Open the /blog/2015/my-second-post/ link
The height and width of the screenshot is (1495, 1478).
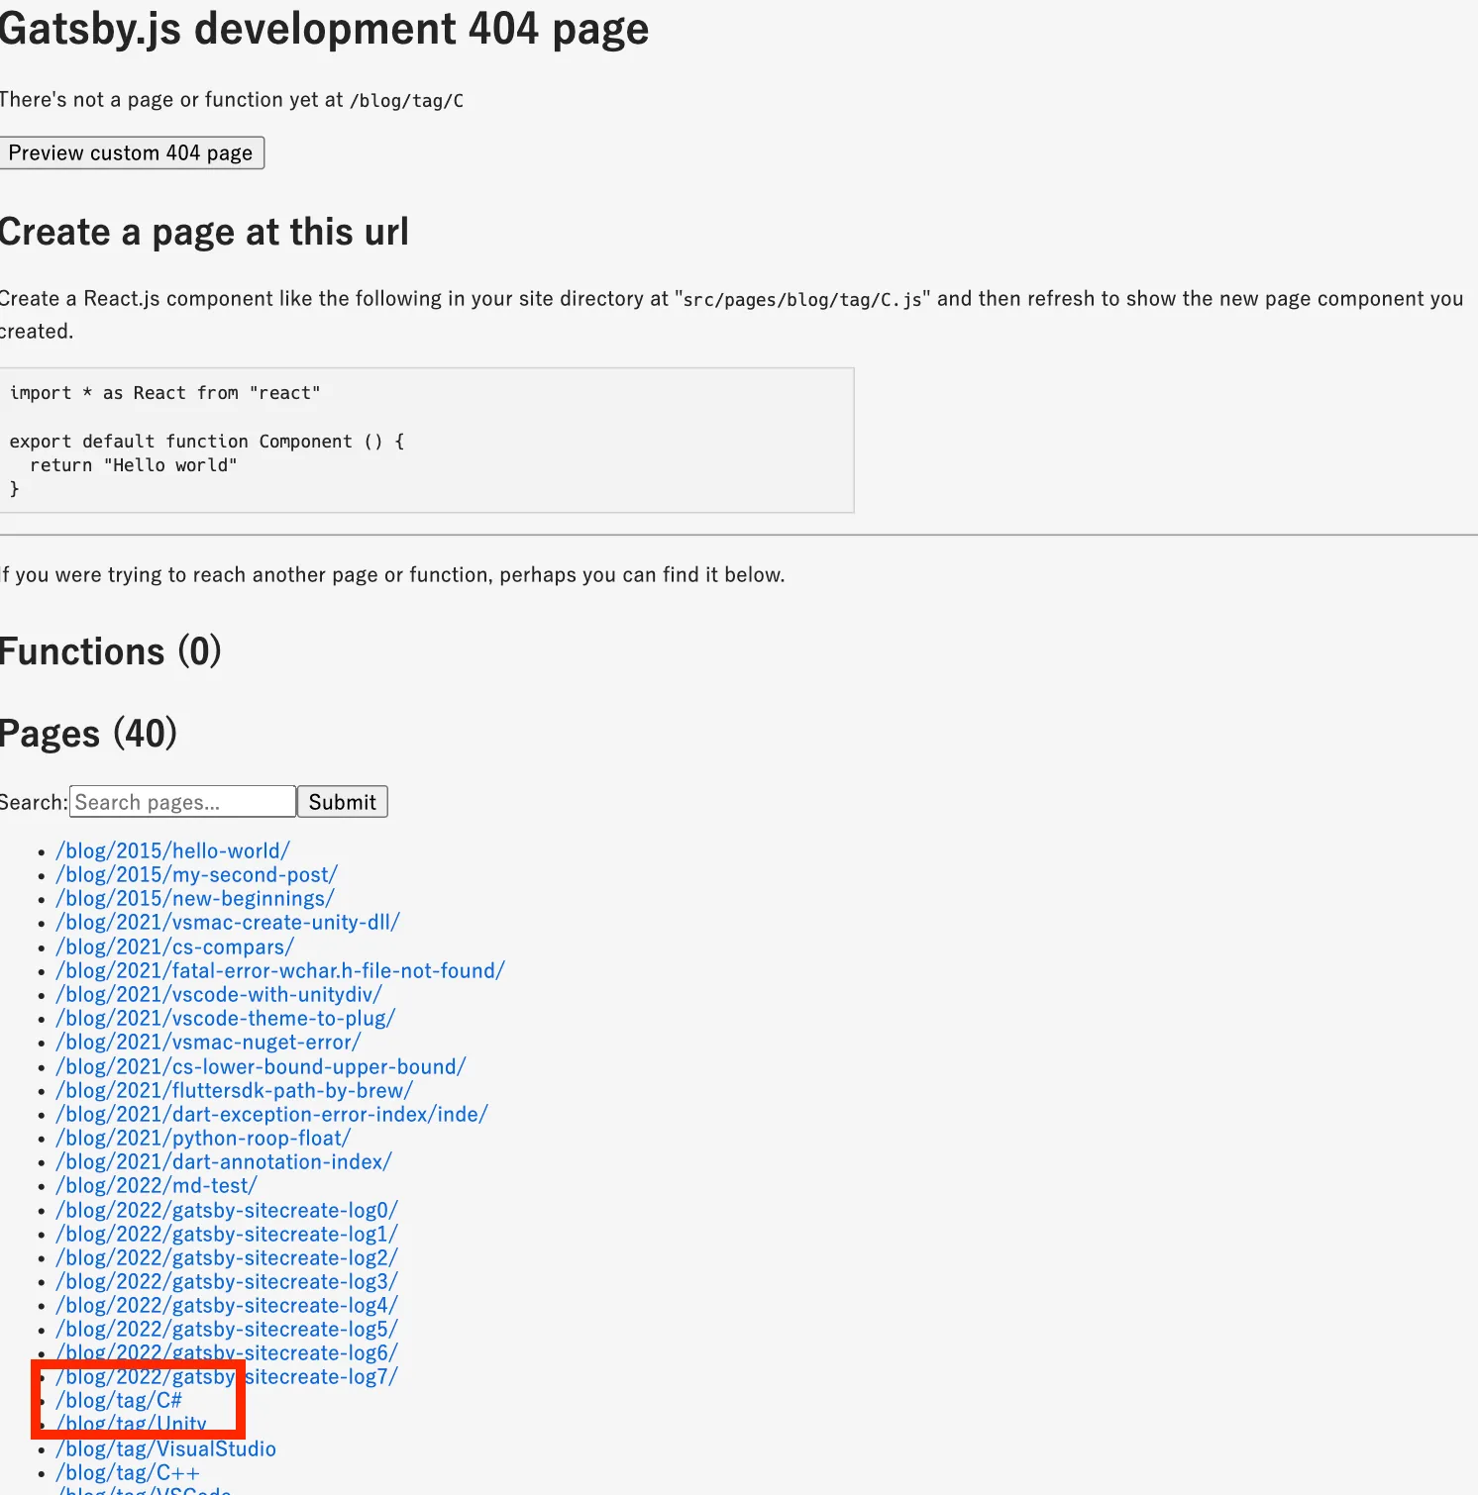click(x=196, y=875)
